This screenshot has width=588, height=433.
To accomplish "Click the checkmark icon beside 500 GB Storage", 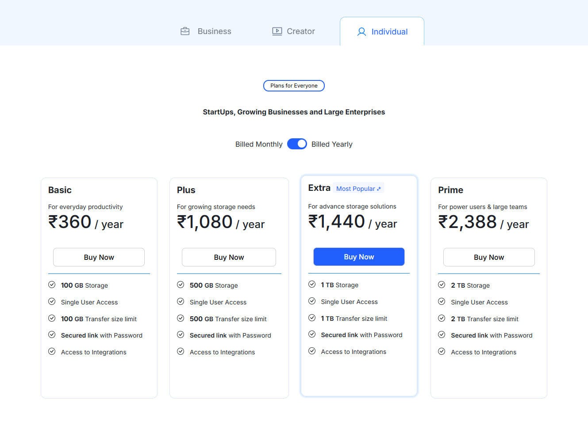I will (x=181, y=285).
